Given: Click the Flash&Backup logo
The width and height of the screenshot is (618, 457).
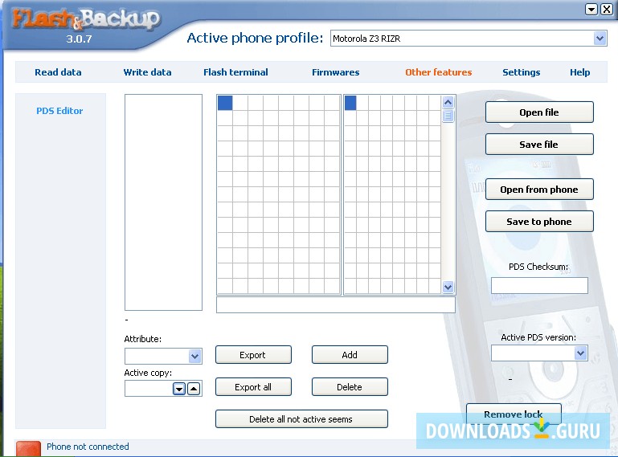Looking at the screenshot, I should coord(86,20).
